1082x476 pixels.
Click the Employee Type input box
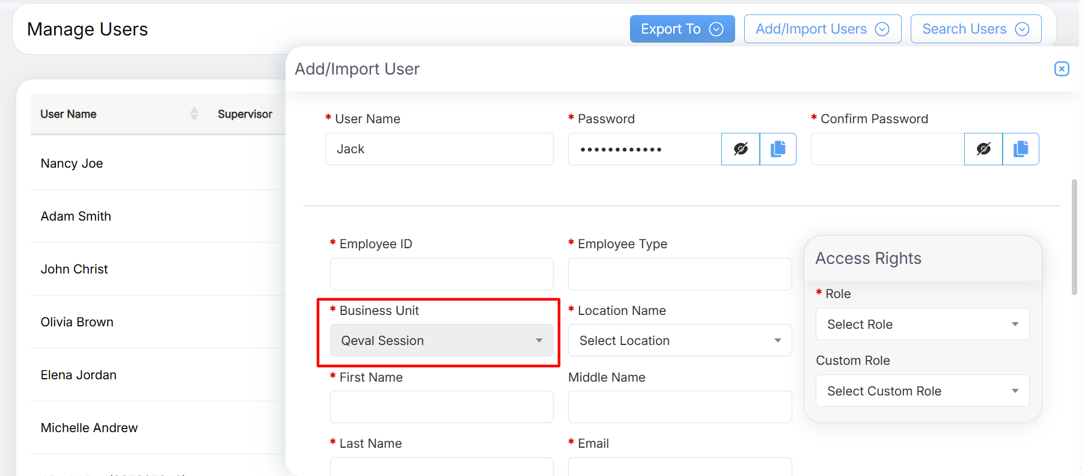(679, 274)
